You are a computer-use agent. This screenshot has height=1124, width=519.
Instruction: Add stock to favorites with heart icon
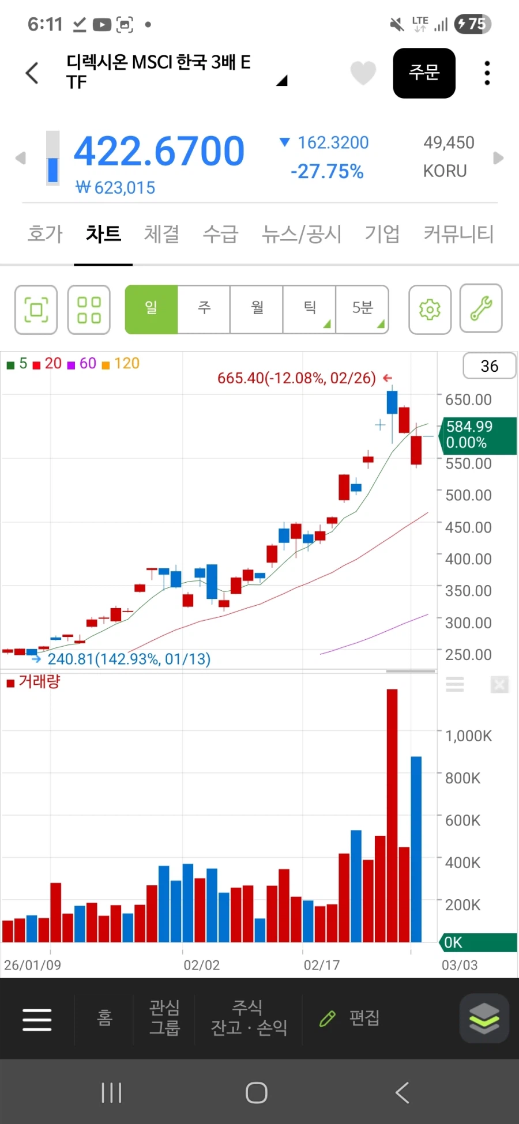(363, 73)
